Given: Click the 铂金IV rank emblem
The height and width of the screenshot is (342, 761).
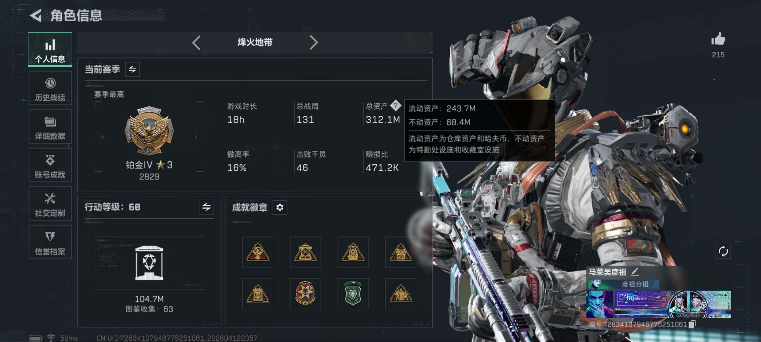Looking at the screenshot, I should pyautogui.click(x=149, y=130).
